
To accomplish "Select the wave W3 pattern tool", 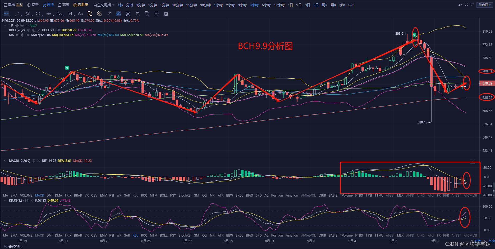I will click(59, 14).
